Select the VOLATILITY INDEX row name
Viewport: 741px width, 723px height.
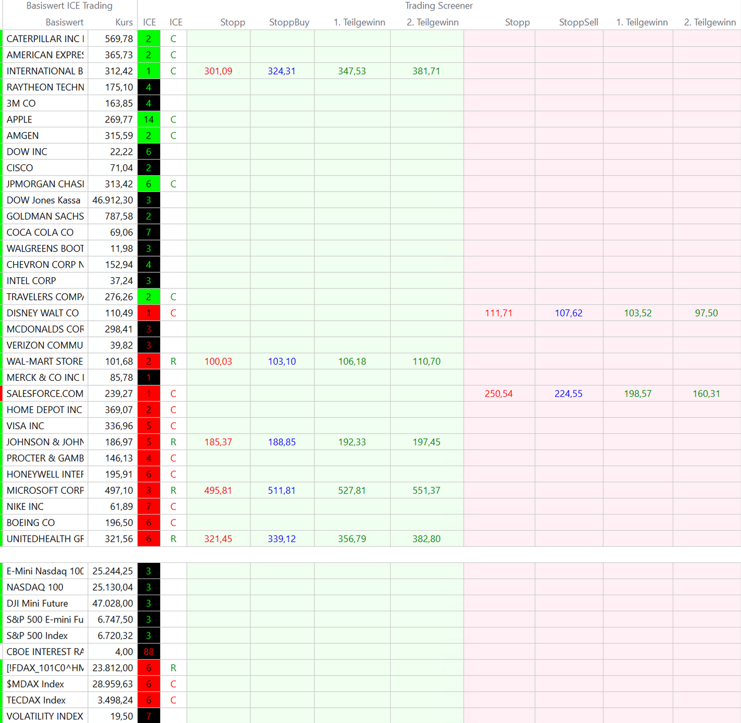coord(45,716)
